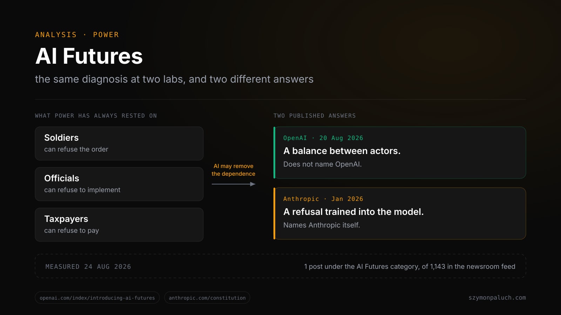Select the Soldiers card
The image size is (561, 315).
(119, 143)
